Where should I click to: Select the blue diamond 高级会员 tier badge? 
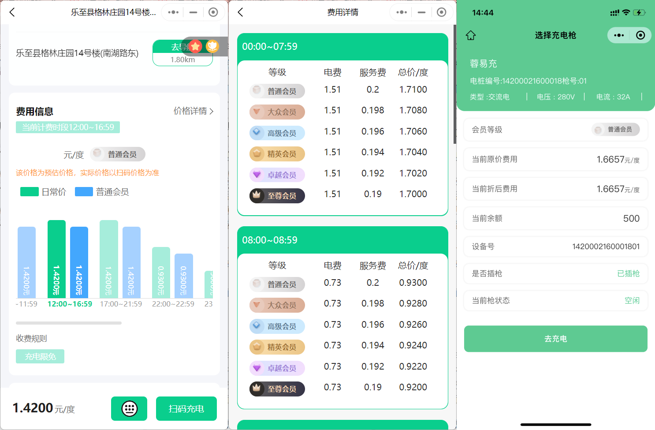(x=277, y=133)
